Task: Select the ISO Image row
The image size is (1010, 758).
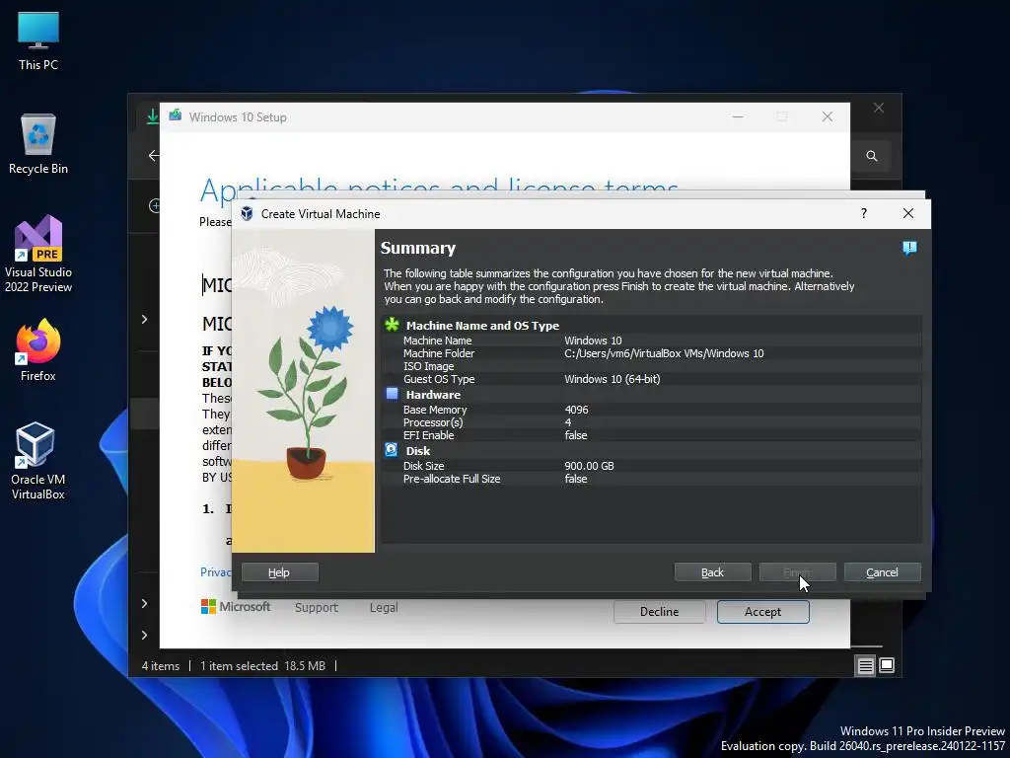Action: [x=651, y=366]
